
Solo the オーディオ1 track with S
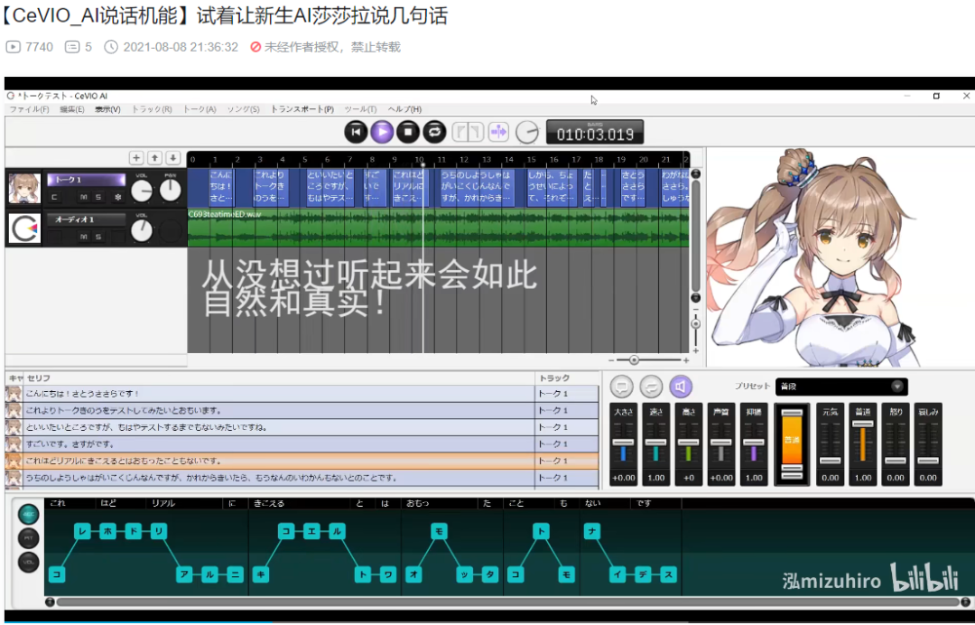pyautogui.click(x=98, y=237)
